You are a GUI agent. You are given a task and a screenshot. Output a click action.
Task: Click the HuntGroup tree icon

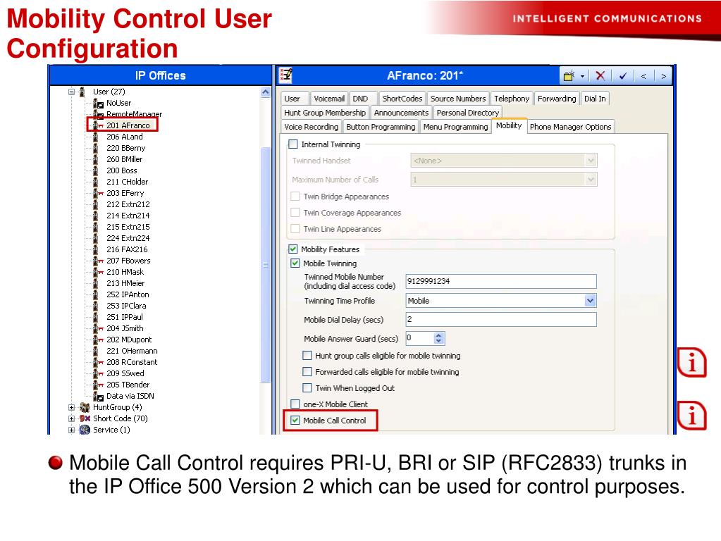tap(84, 407)
